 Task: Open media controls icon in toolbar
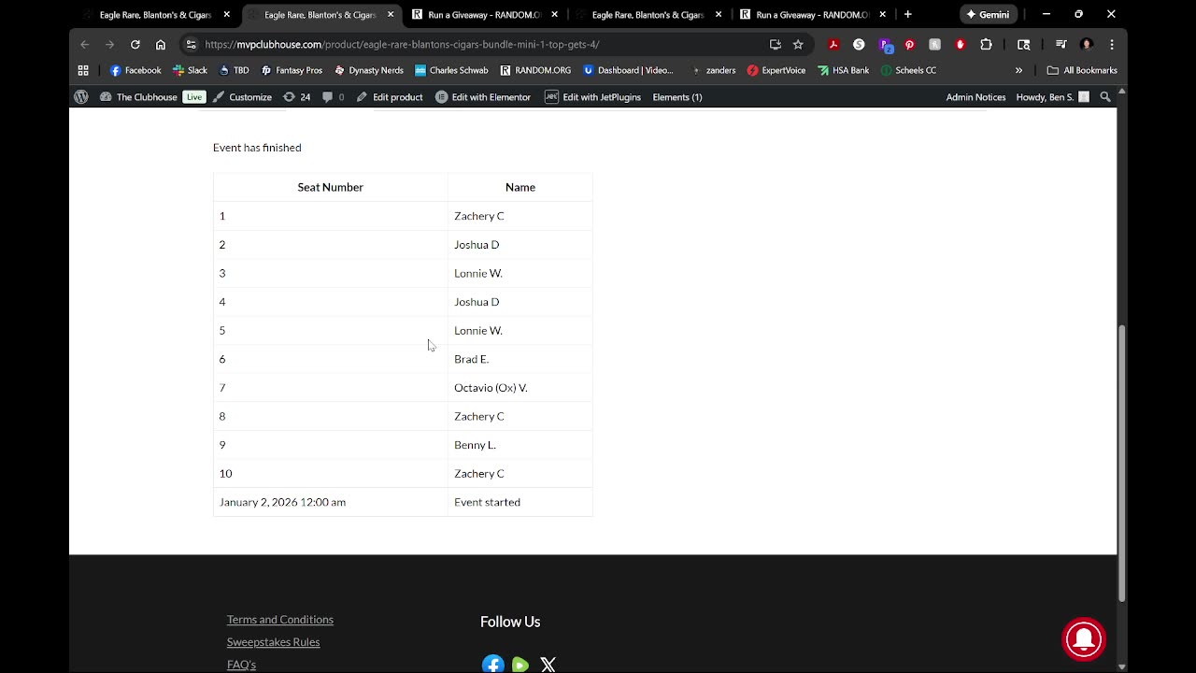[x=1061, y=44]
